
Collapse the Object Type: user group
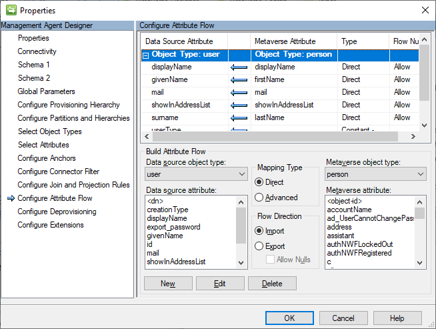[x=146, y=55]
